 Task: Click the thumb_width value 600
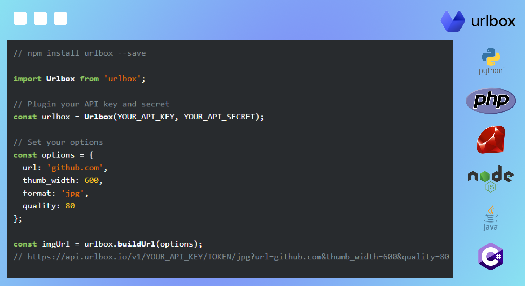click(x=91, y=180)
